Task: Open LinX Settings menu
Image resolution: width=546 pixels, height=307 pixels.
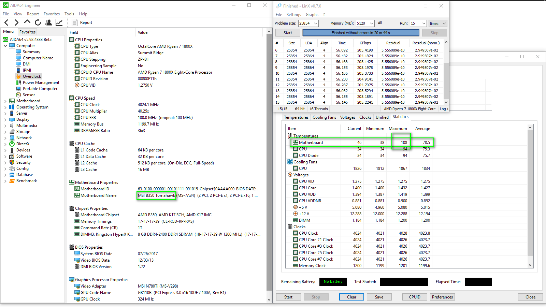Action: [294, 15]
